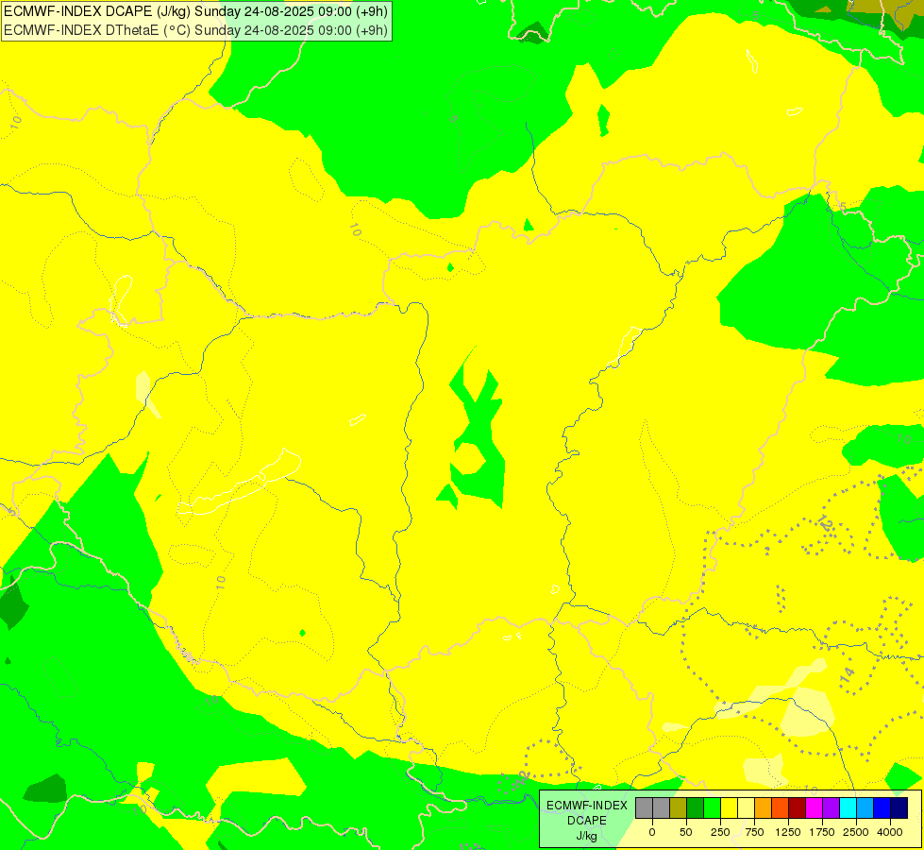
Task: Select the pale yellow swatch in the legend
Action: [747, 808]
